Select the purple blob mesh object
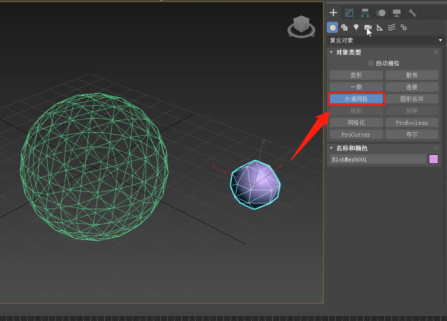 coord(256,185)
